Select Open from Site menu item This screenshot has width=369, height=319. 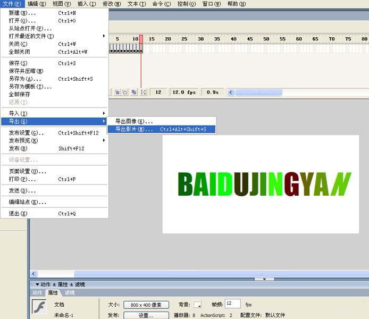pos(54,29)
